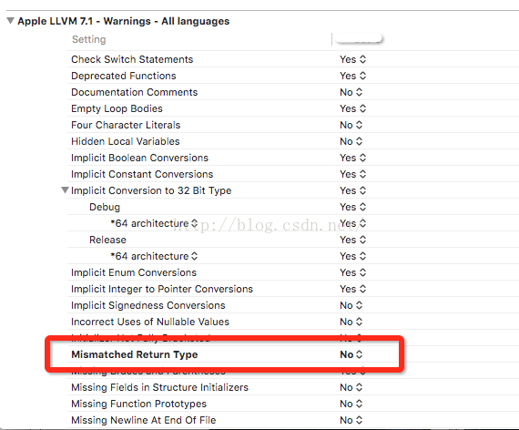Select Implicit Boolean Conversions setting name
The height and width of the screenshot is (430, 519).
139,158
